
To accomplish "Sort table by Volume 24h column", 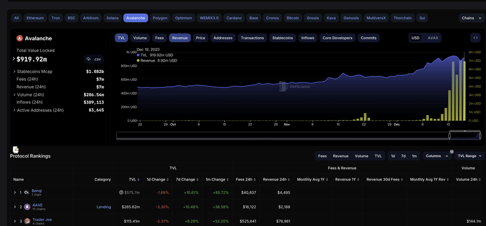I will (469, 179).
